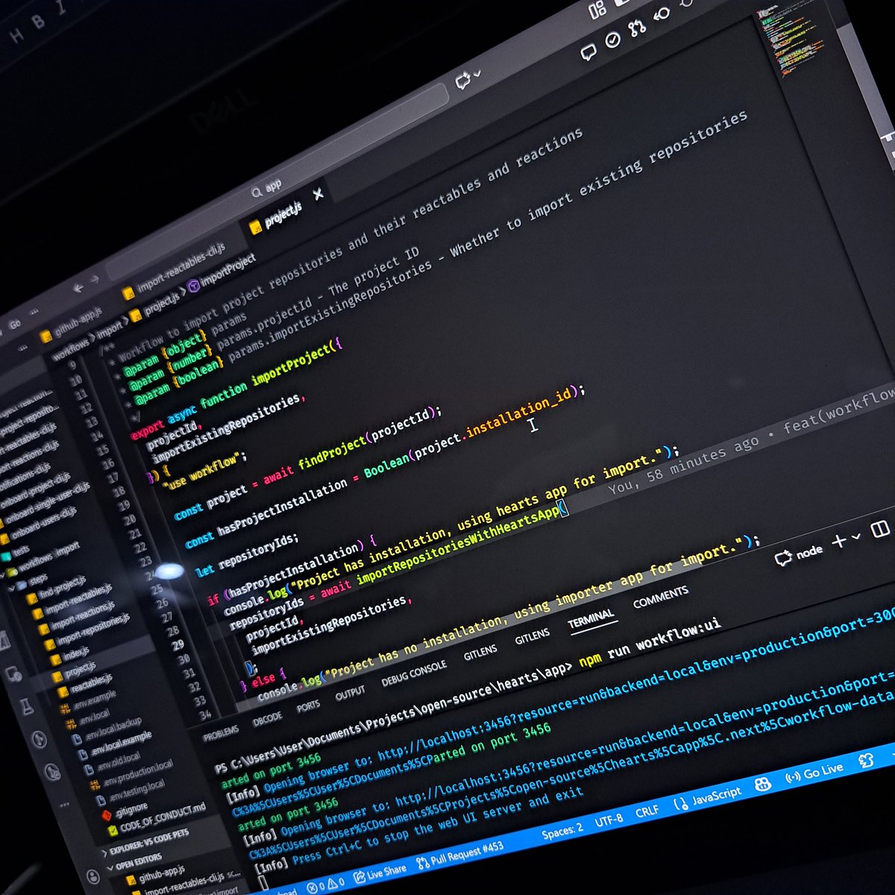
Task: Click project.js in the breadcrumb
Action: point(156,307)
